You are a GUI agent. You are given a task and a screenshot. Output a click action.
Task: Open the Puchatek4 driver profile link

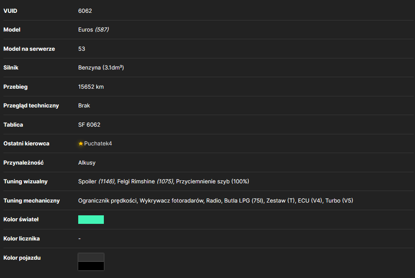click(x=98, y=144)
